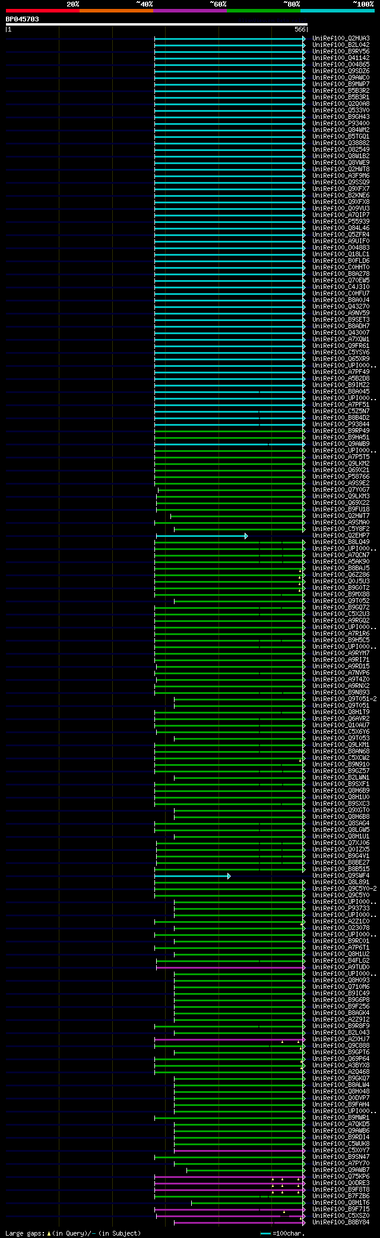Viewport: 380px width, 1238px height.
Task: Select the UniRef100_Q6AVR2 label
Action: point(341,718)
